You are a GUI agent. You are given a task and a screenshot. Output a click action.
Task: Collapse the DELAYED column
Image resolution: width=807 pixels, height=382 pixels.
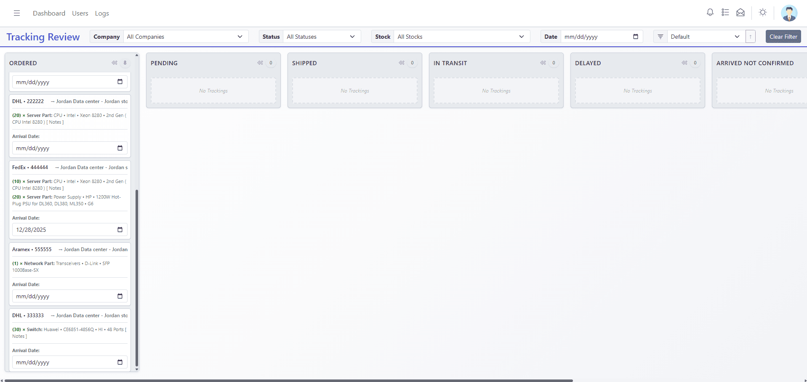[x=684, y=63]
